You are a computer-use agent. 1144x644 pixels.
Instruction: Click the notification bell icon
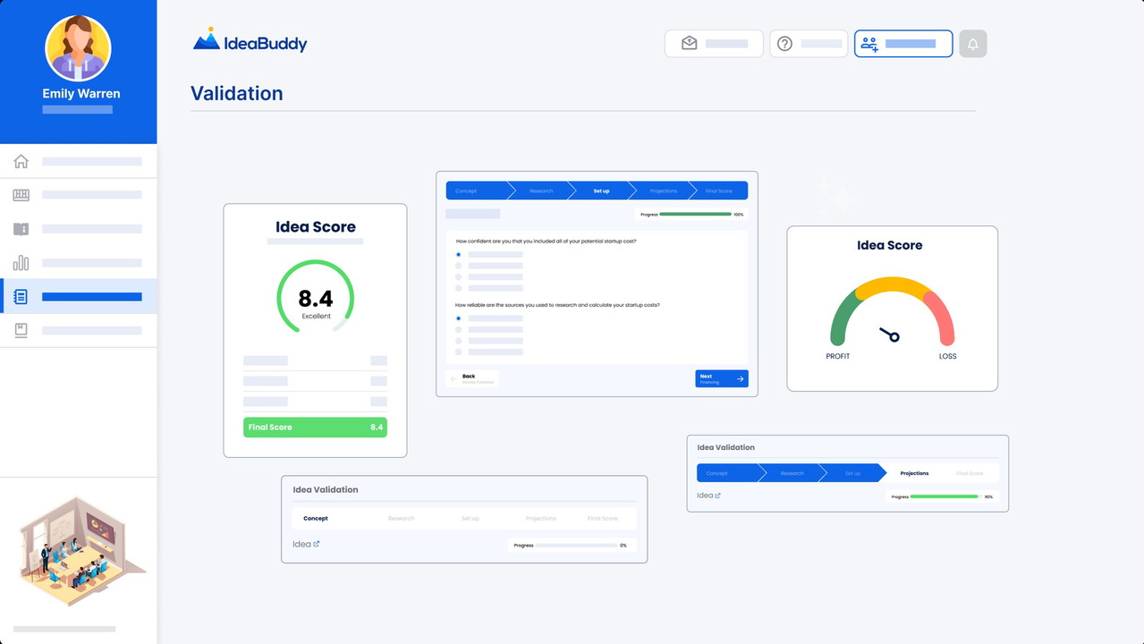pos(972,44)
